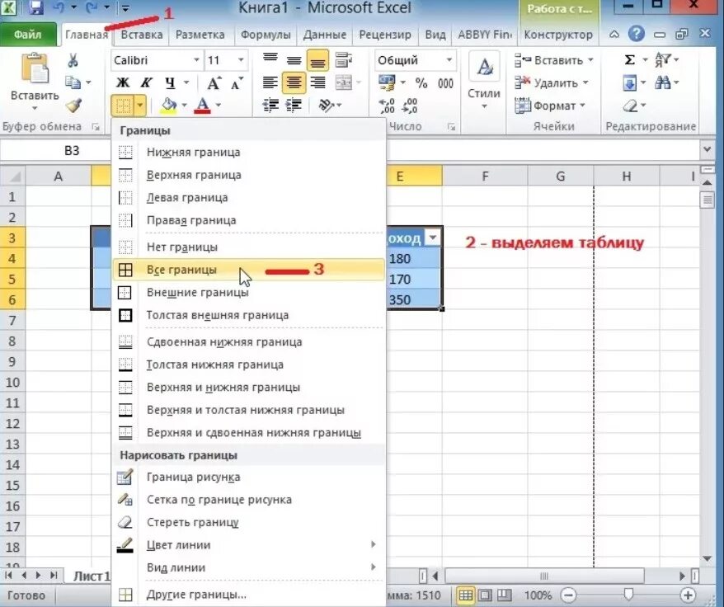Click the fill color paint bucket icon
Screen dimensions: 724x607
[x=168, y=106]
